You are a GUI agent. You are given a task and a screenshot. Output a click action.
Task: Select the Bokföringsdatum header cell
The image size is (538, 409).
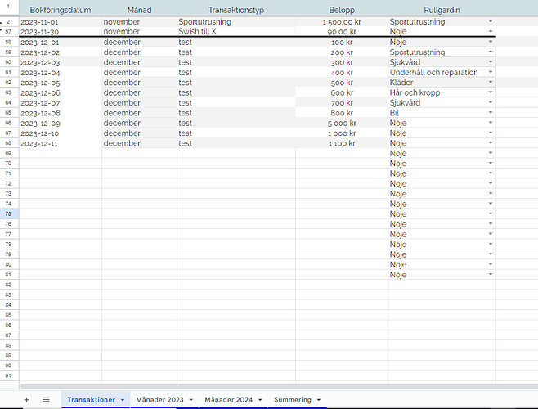[x=60, y=10]
